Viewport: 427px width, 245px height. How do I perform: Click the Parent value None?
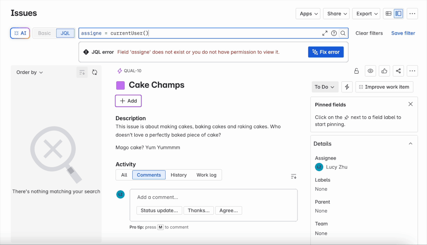click(321, 211)
